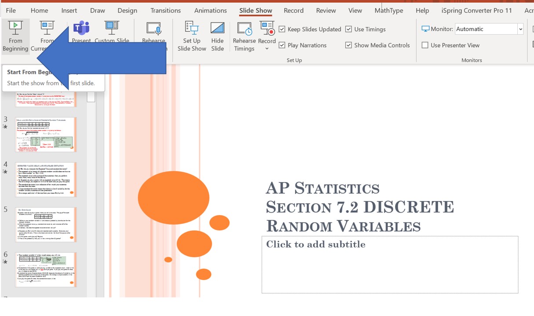Disable Show Media Controls checkbox

point(349,45)
